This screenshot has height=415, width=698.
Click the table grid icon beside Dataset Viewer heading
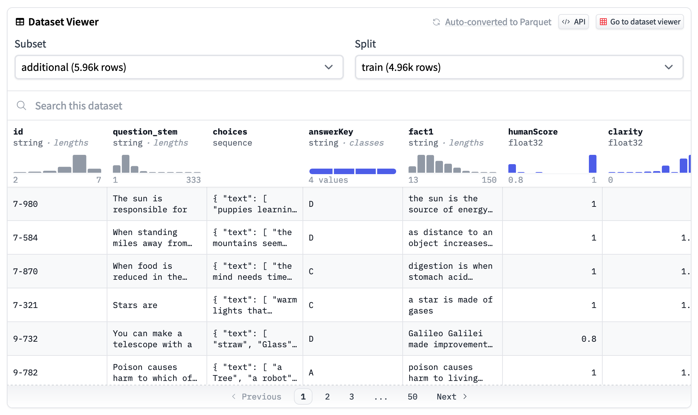click(x=20, y=21)
